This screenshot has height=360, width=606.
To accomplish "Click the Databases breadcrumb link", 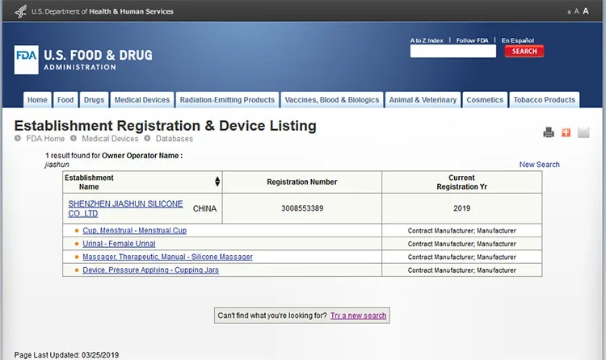I will click(175, 139).
